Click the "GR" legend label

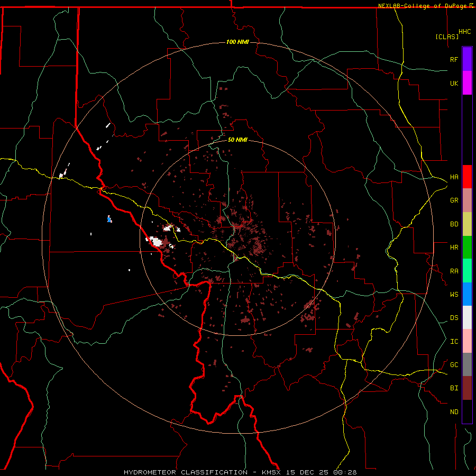click(454, 200)
